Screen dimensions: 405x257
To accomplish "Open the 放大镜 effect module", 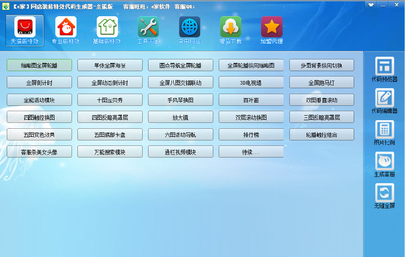I will pyautogui.click(x=180, y=117).
